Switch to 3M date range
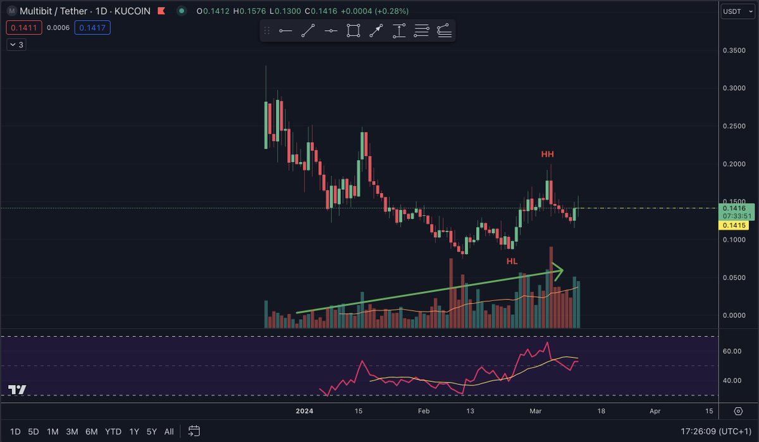The image size is (759, 442). pyautogui.click(x=72, y=431)
